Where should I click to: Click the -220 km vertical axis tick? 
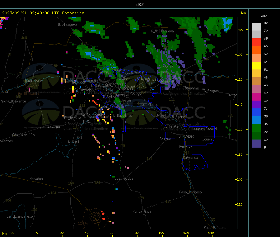[x=240, y=204]
